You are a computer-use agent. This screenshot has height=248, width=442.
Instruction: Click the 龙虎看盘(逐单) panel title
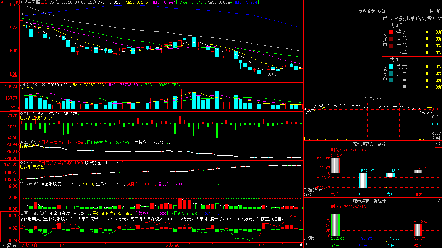click(372, 11)
